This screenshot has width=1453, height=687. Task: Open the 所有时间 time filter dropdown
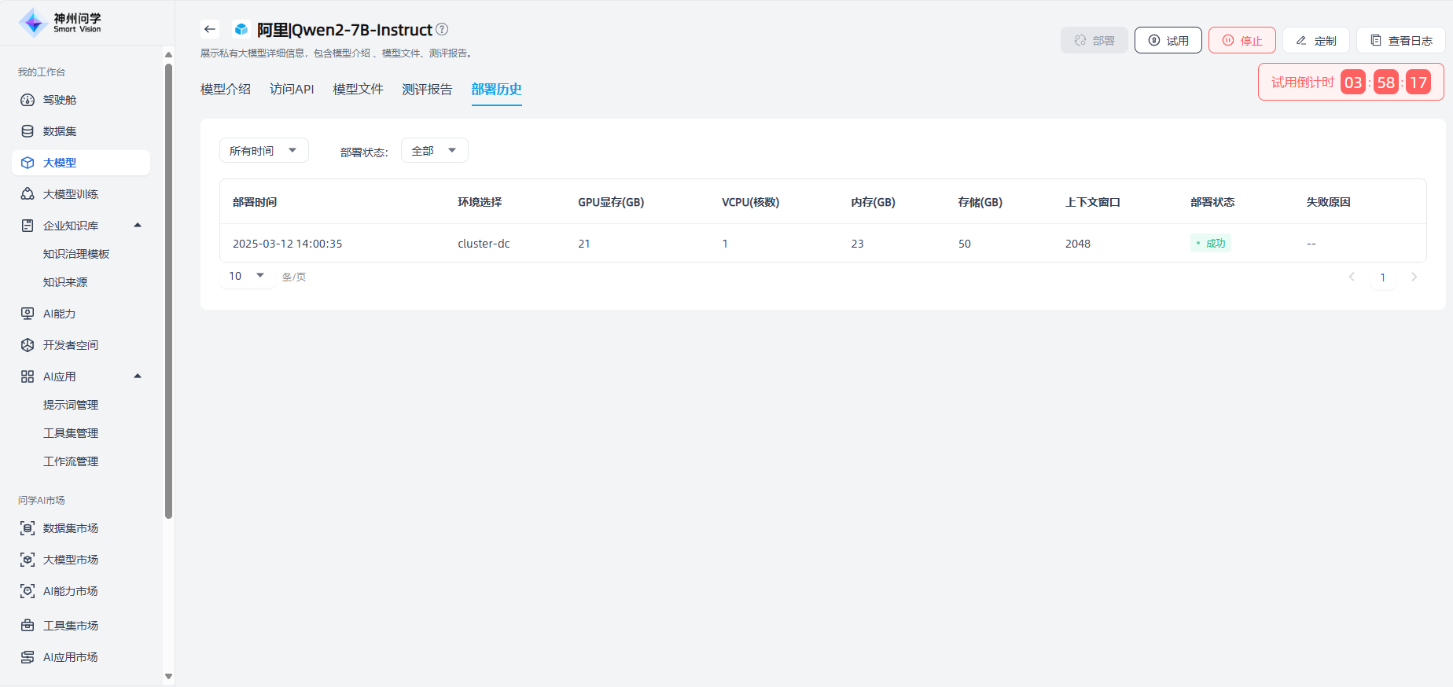(263, 150)
